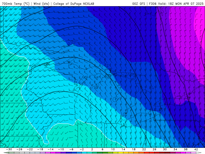Click the 22 value on the temperature scale
This screenshot has width=205, height=154.
[144, 149]
